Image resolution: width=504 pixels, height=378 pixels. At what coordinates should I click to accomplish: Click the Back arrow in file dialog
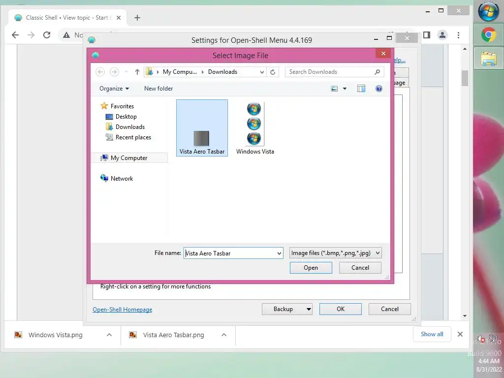pyautogui.click(x=100, y=72)
